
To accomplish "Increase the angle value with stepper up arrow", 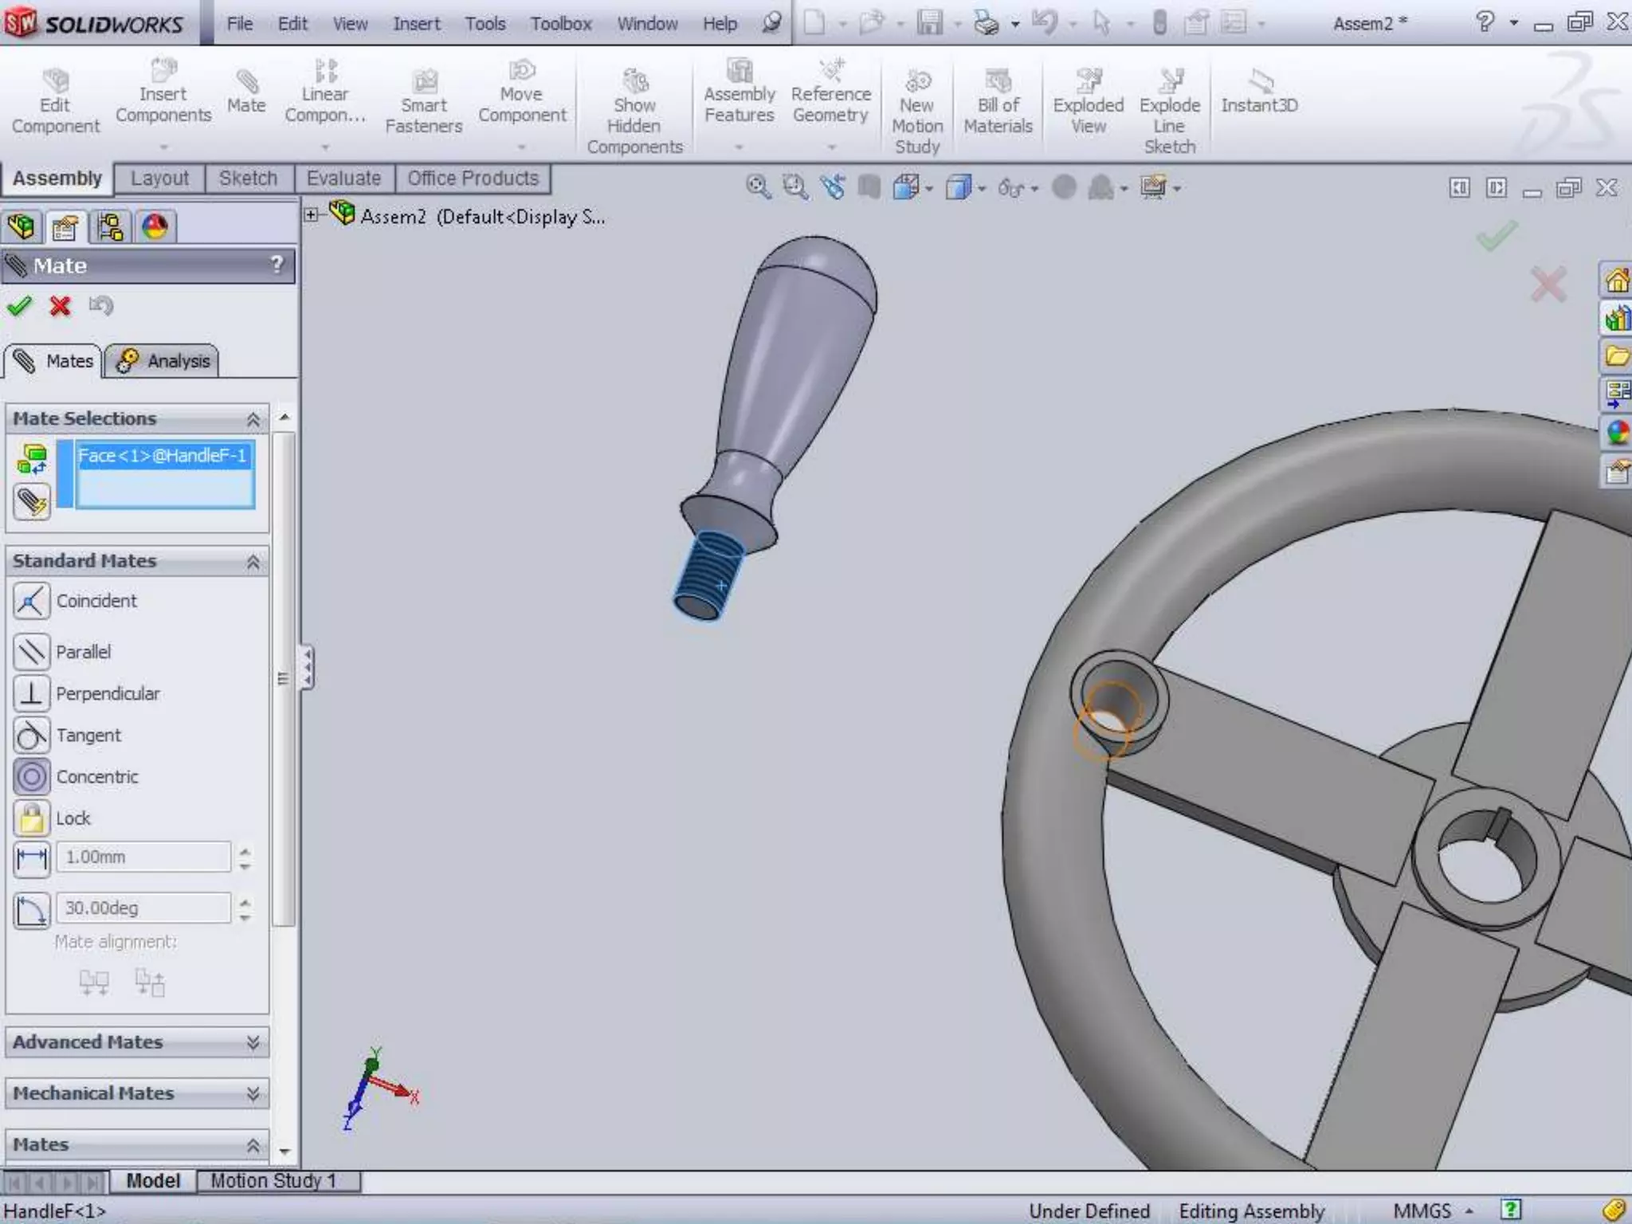I will [x=245, y=901].
